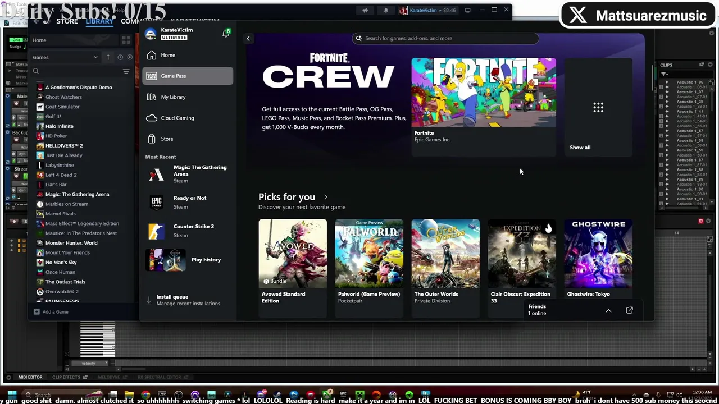719x404 pixels.
Task: Pop out the Friends panel
Action: (629, 310)
